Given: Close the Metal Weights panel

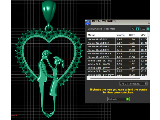Looking at the screenshot, I should 149,22.
